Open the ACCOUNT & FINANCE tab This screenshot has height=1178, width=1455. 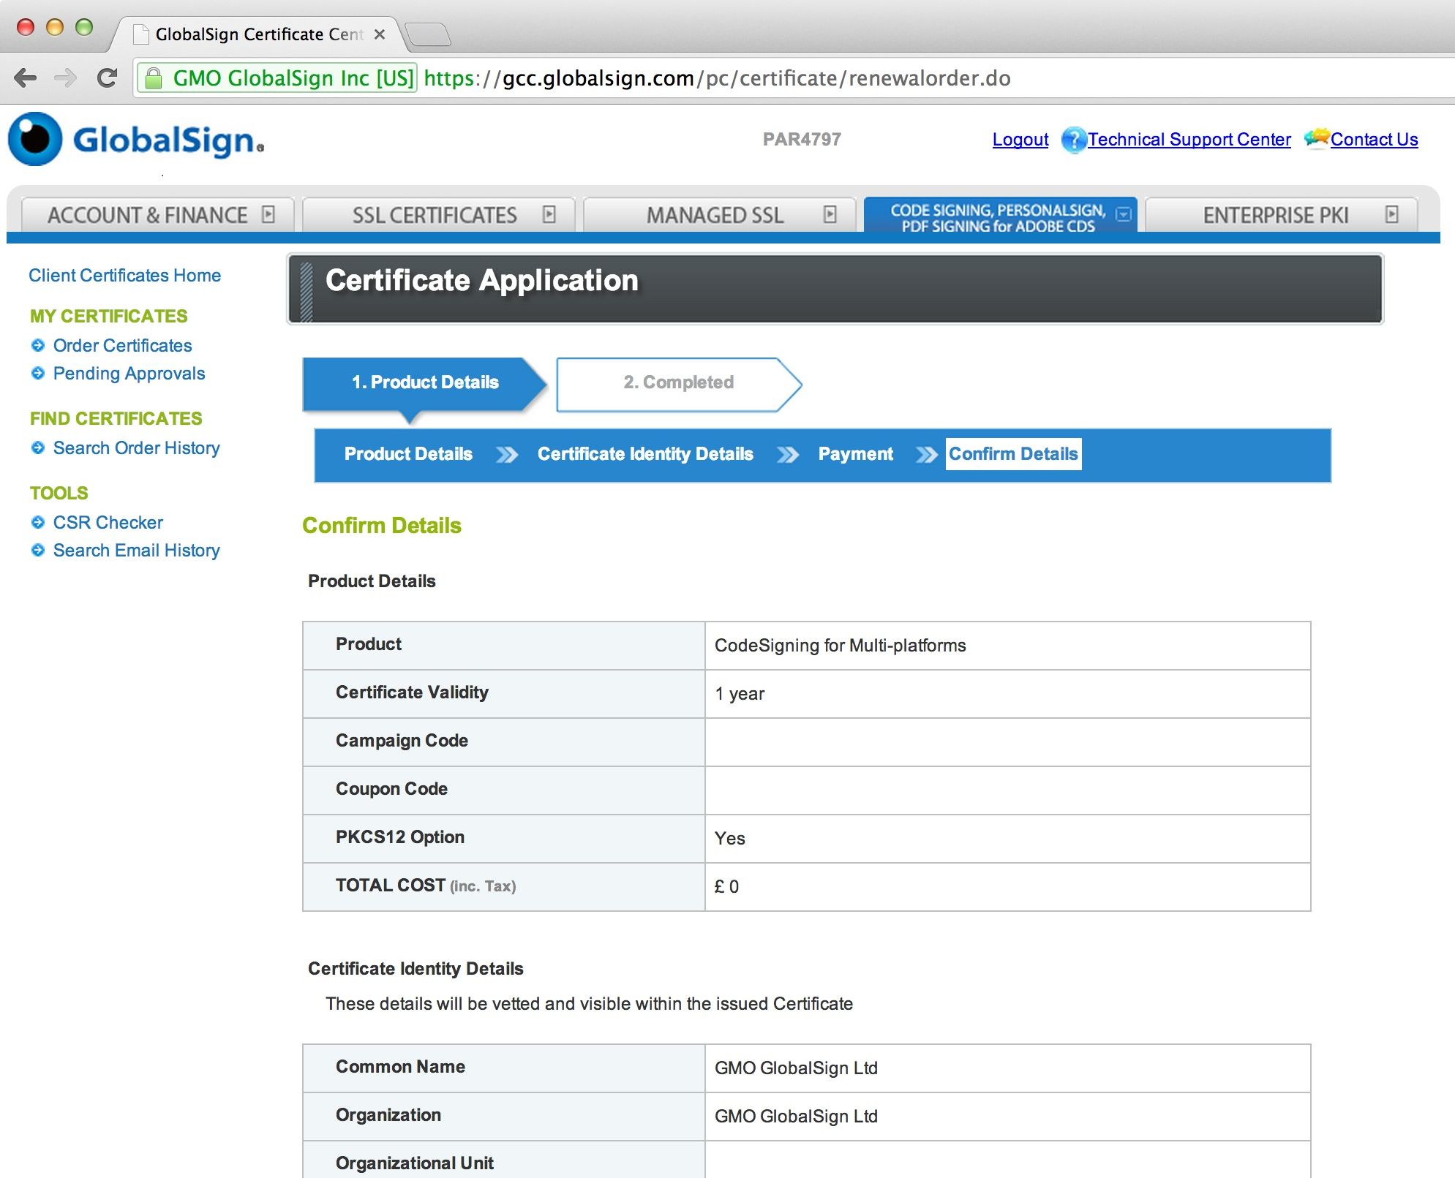(158, 215)
